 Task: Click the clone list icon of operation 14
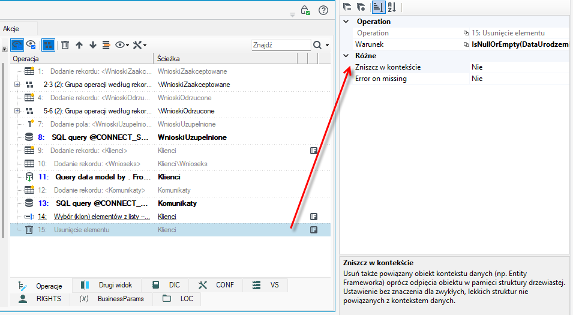coord(29,217)
